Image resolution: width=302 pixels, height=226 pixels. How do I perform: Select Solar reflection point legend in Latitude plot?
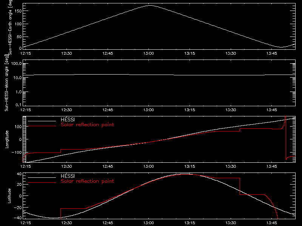(x=87, y=181)
